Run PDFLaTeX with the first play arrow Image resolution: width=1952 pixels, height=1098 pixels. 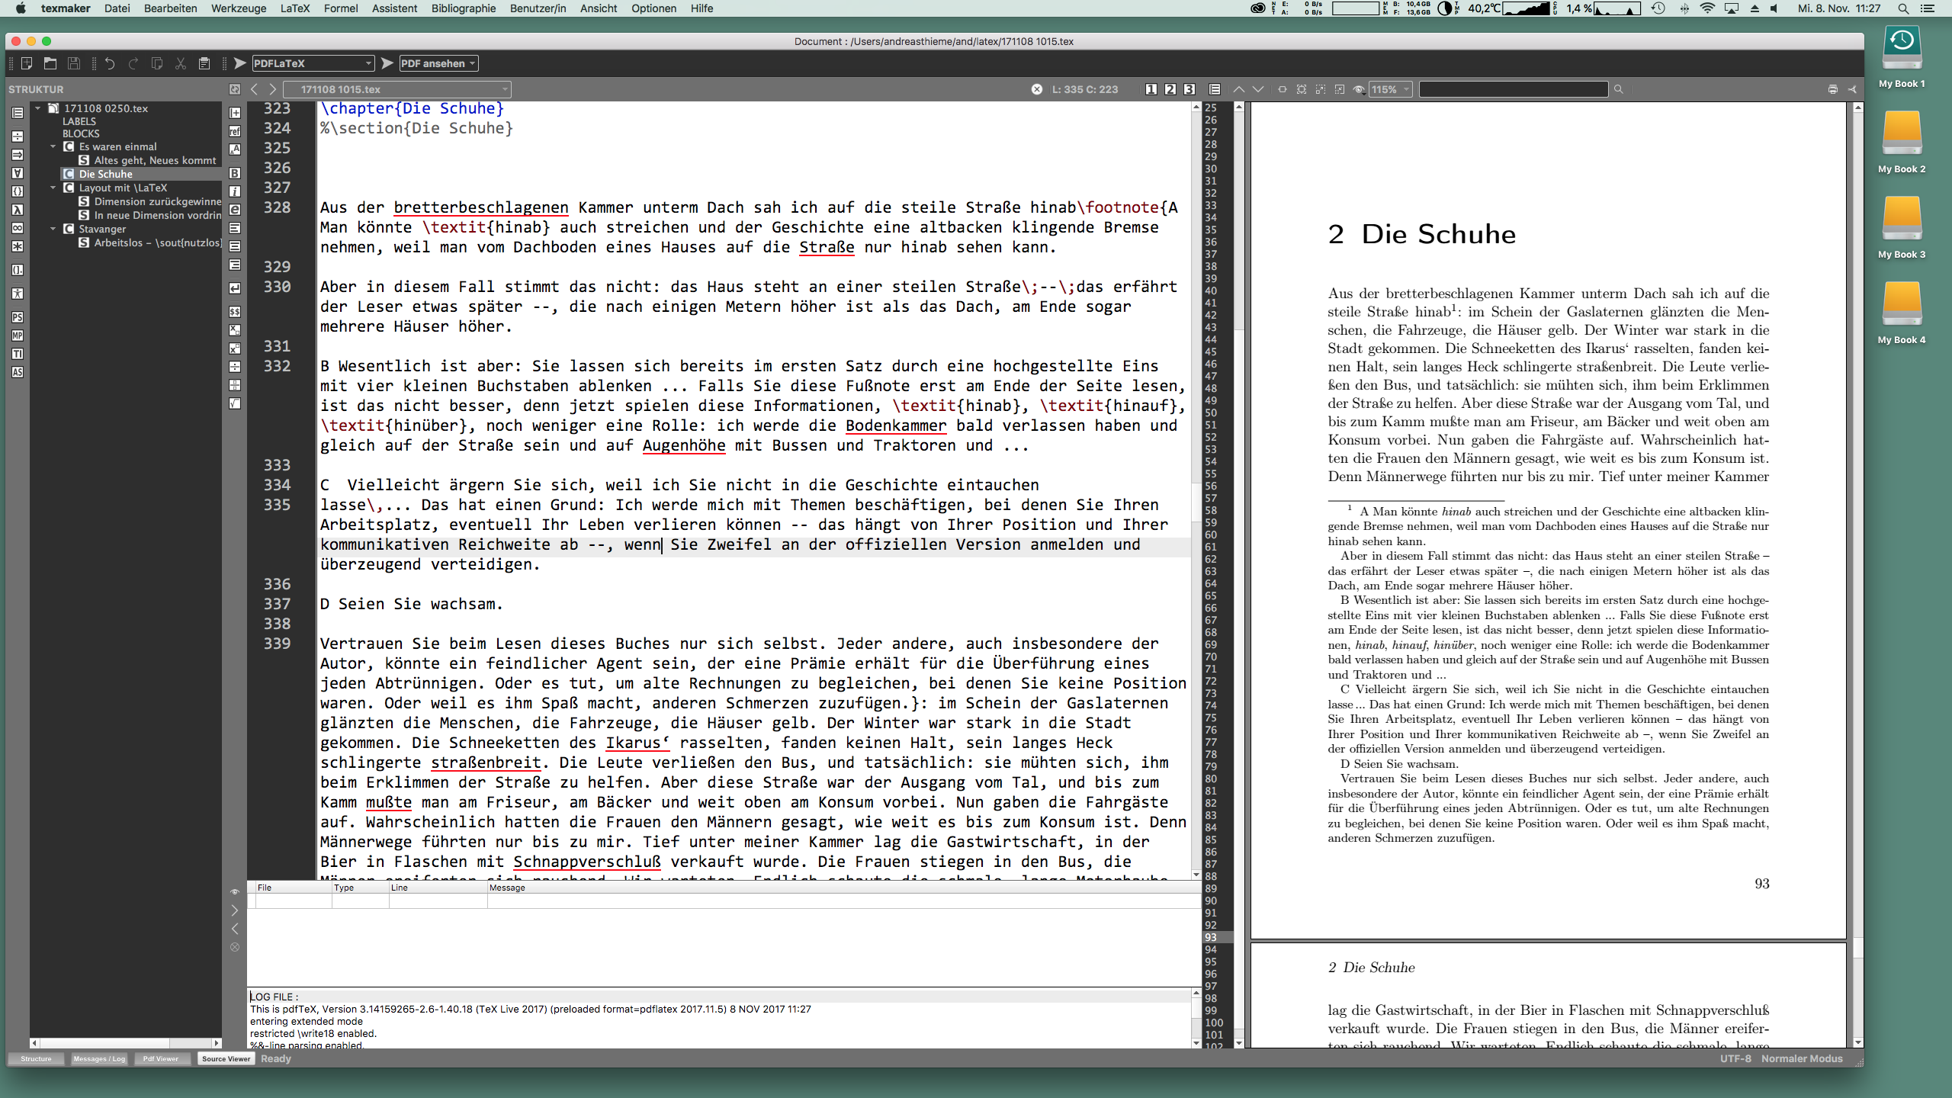[x=240, y=63]
